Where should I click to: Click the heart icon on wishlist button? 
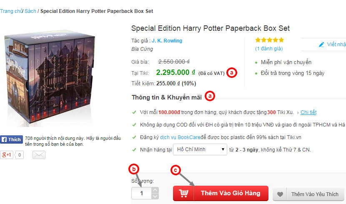coord(281,194)
